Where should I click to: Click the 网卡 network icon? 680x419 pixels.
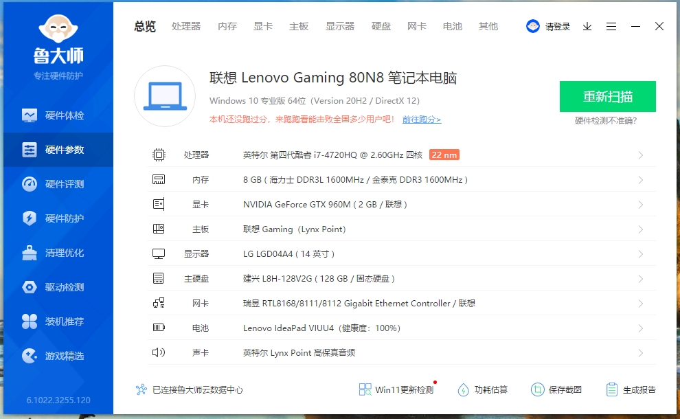159,303
